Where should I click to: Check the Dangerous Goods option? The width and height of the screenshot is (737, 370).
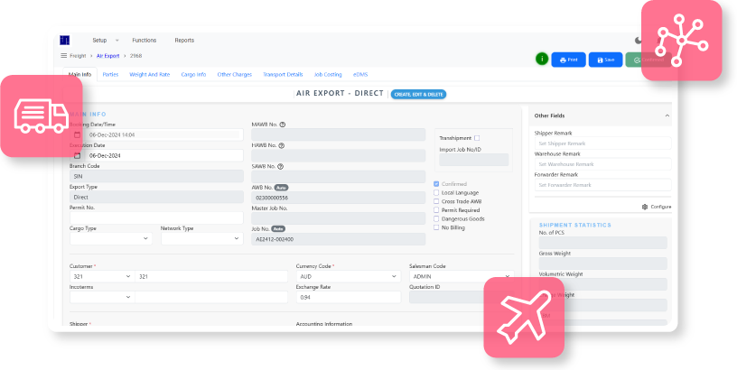(437, 218)
